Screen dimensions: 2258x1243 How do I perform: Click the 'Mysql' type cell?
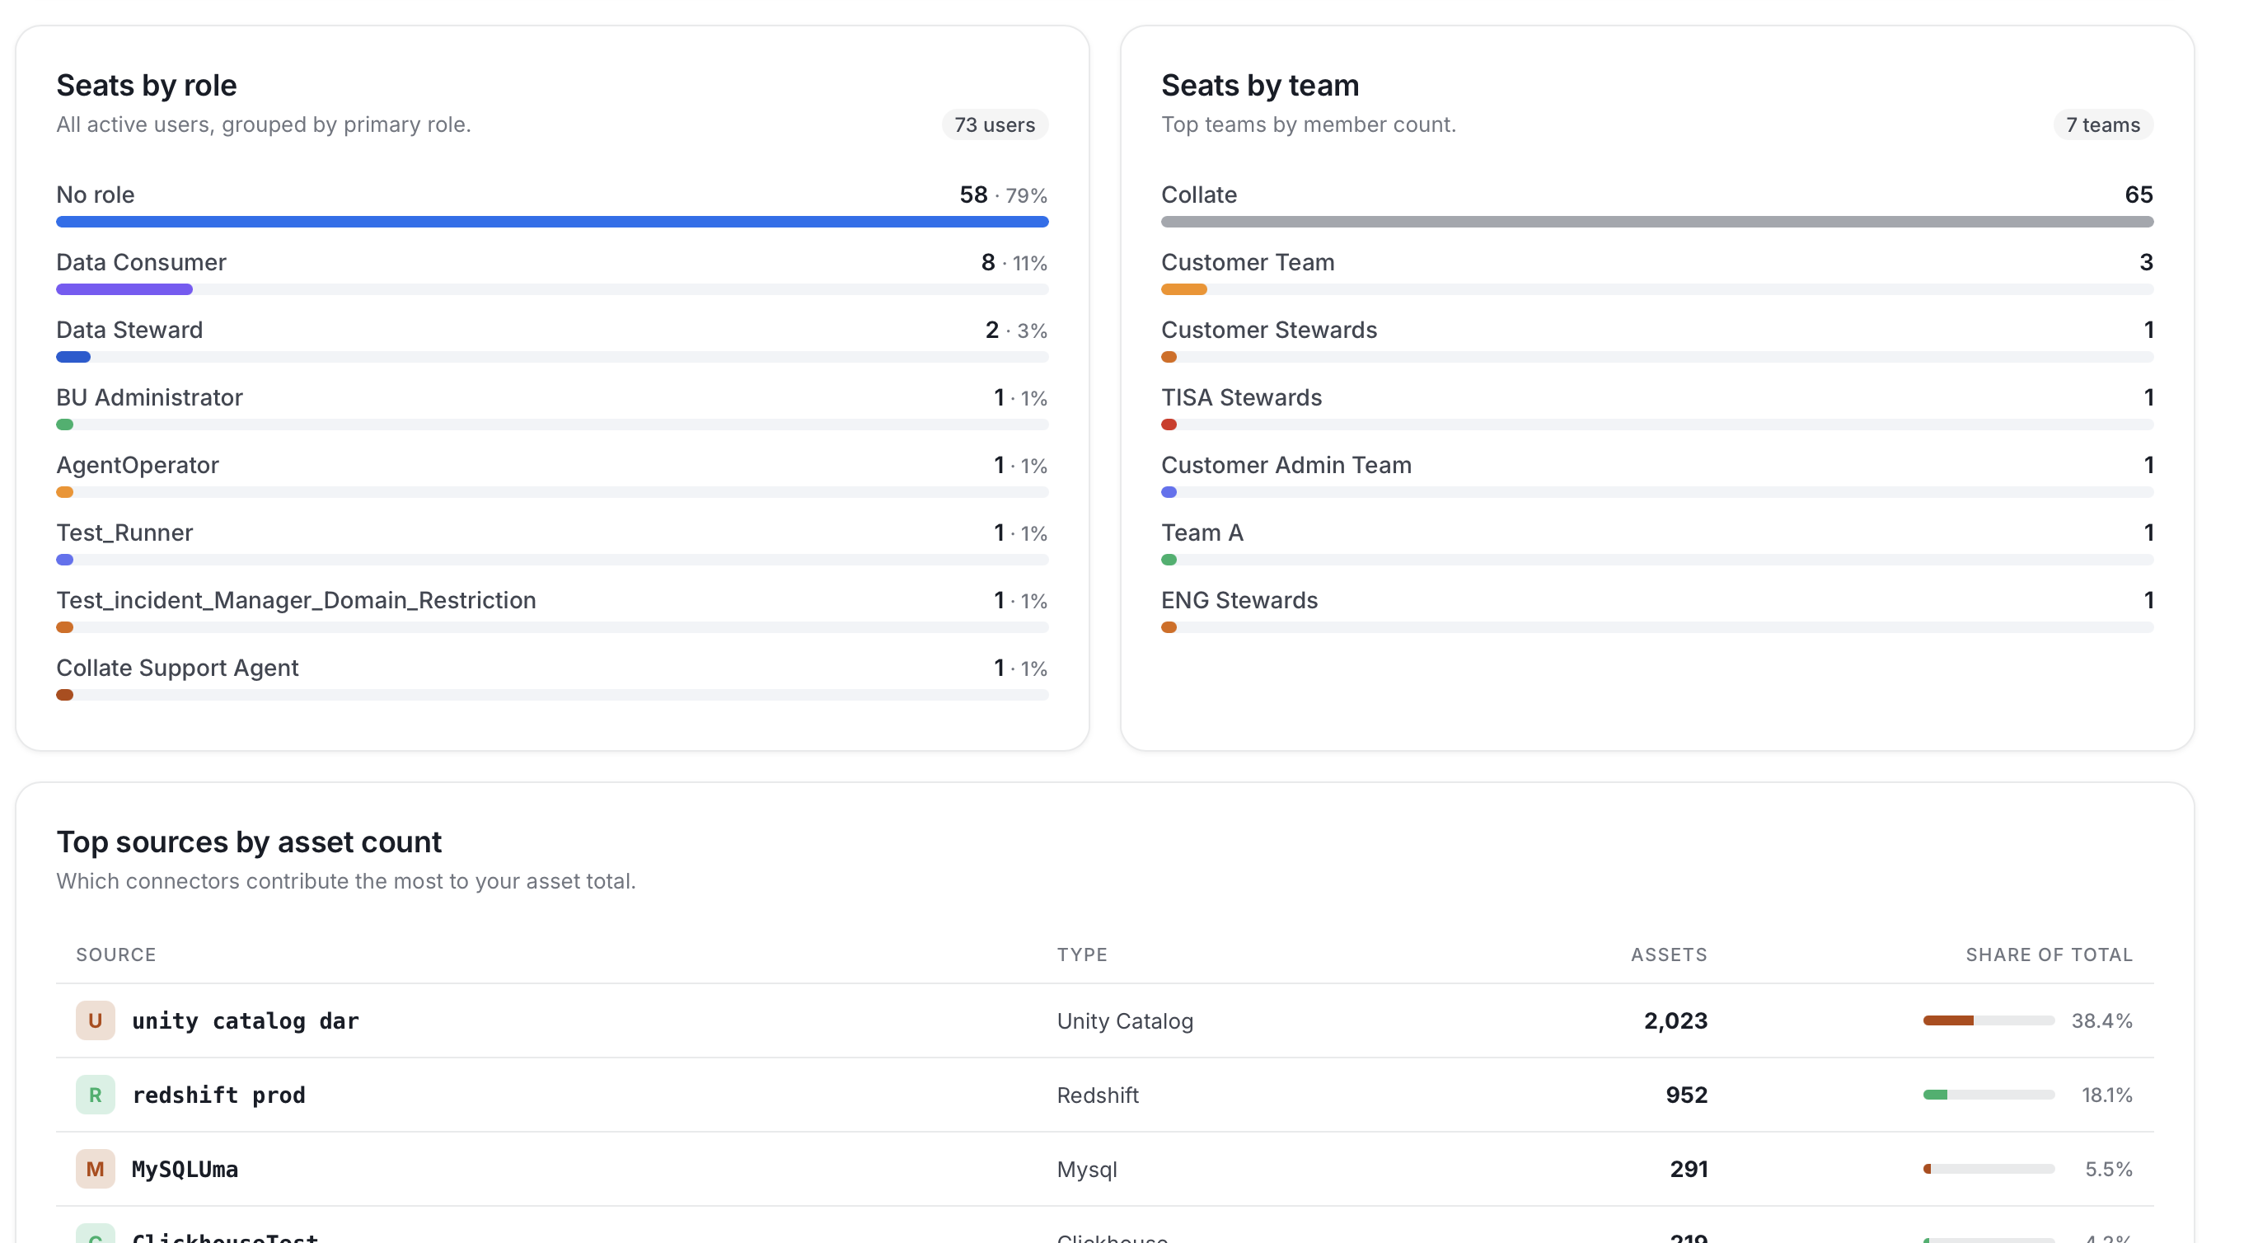[x=1087, y=1170]
